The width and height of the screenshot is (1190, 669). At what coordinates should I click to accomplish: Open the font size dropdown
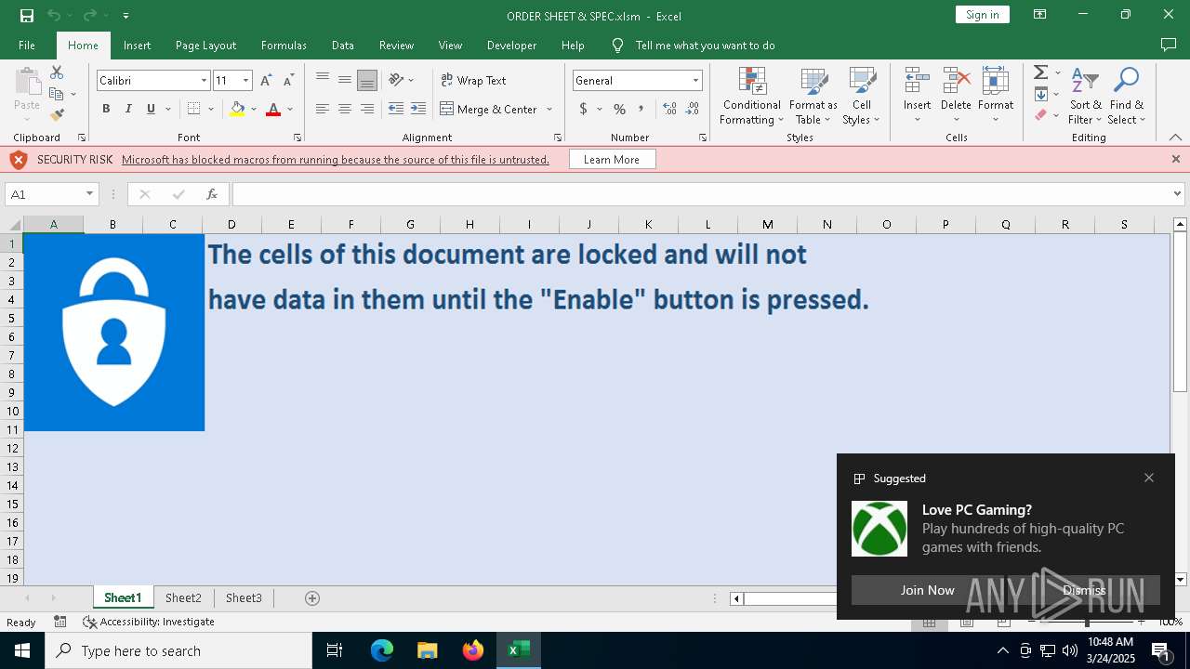(x=245, y=81)
